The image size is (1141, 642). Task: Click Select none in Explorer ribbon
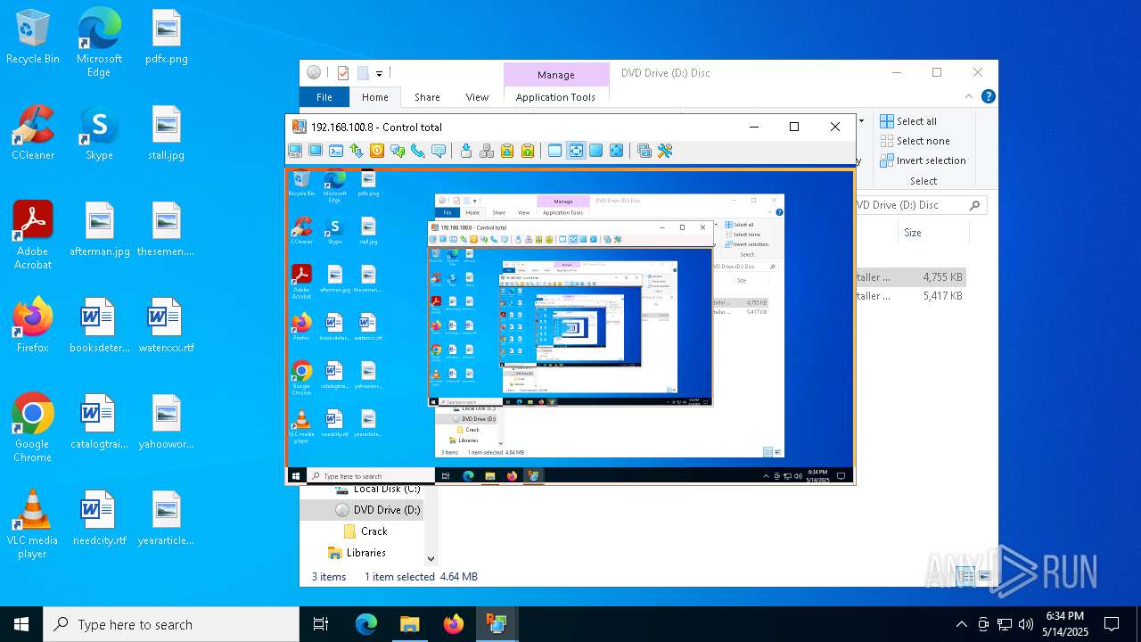click(915, 141)
